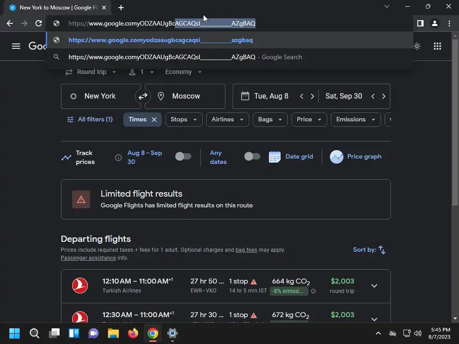Click the address bar URL field
The image size is (459, 344).
(x=229, y=23)
